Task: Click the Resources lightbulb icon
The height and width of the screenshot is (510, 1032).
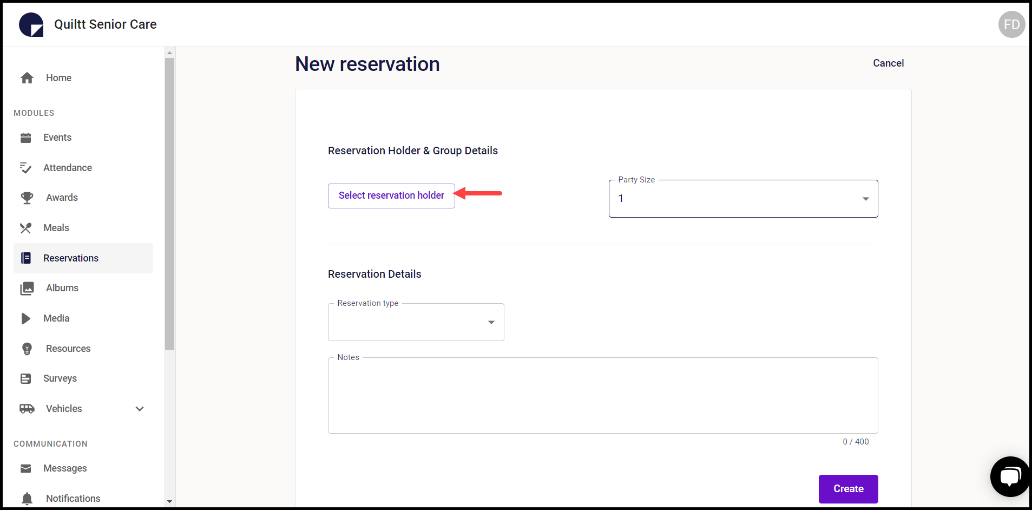Action: (27, 349)
